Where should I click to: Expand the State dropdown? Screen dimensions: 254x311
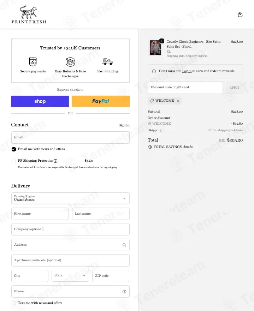tap(70, 276)
